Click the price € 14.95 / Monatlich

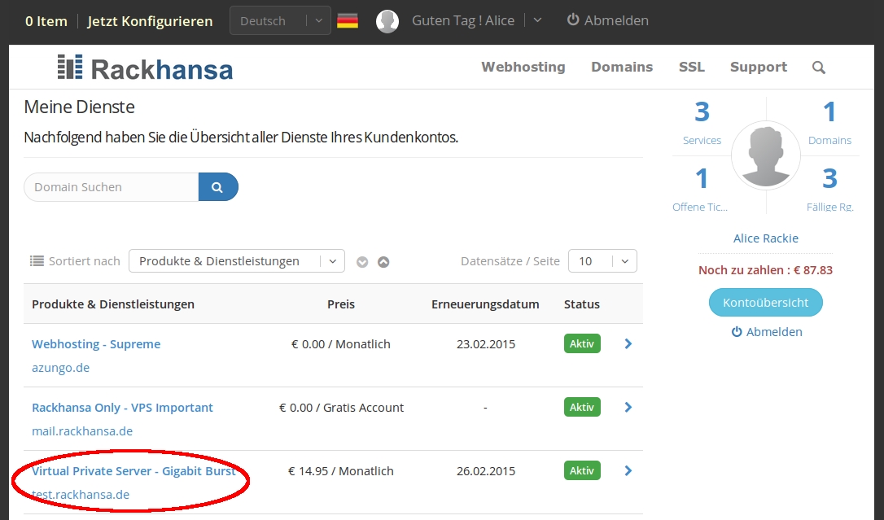click(x=341, y=471)
